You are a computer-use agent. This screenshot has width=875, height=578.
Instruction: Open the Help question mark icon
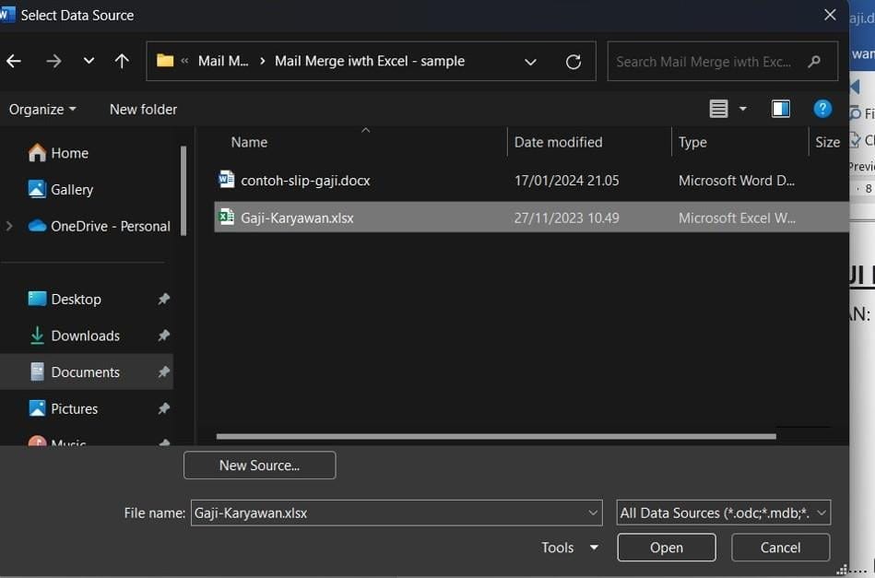(x=822, y=109)
